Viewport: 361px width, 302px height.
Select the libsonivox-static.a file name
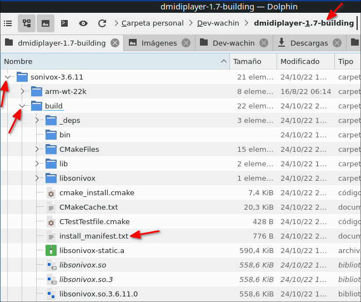click(x=92, y=251)
